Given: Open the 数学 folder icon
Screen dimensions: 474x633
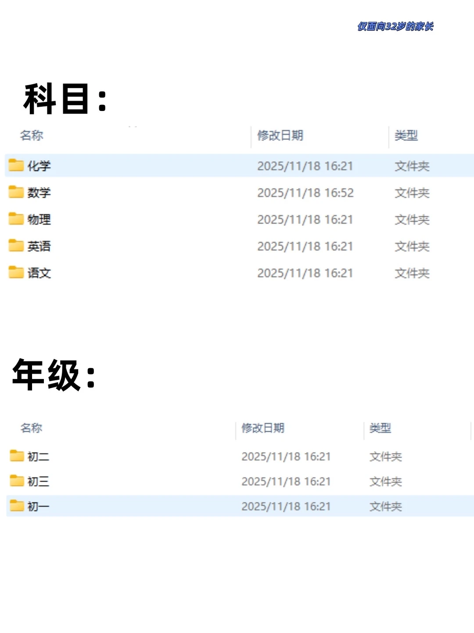Looking at the screenshot, I should (15, 193).
